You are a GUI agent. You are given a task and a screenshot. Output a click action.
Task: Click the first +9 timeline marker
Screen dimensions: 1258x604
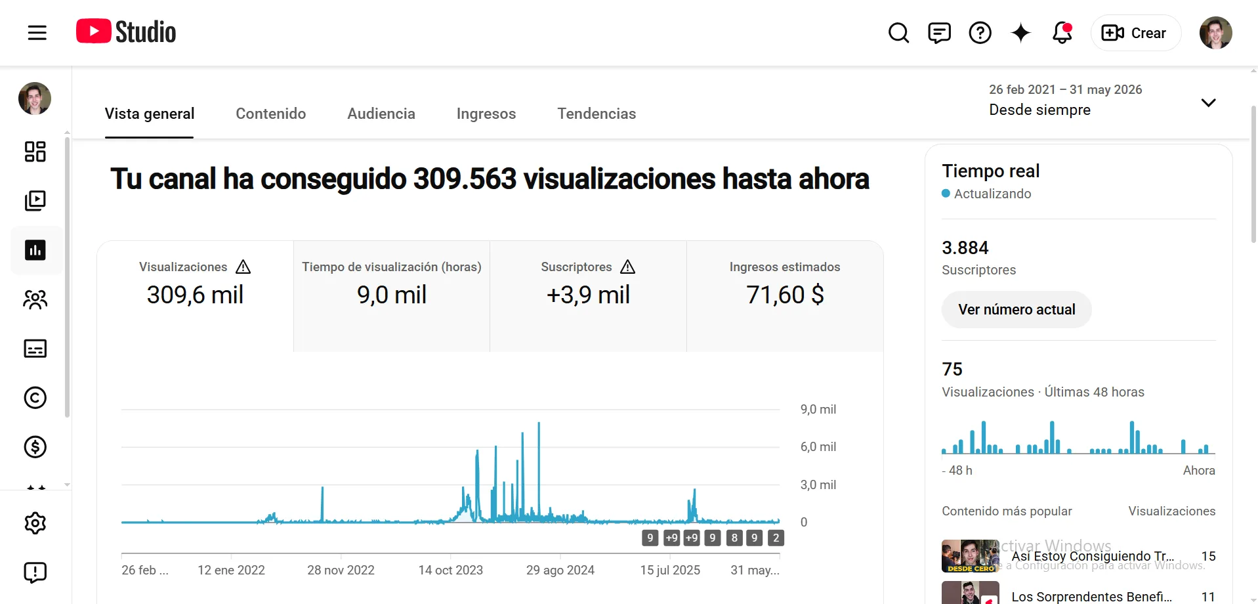671,538
